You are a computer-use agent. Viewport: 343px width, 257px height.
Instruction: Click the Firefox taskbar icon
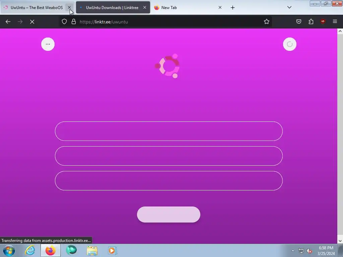pyautogui.click(x=51, y=250)
